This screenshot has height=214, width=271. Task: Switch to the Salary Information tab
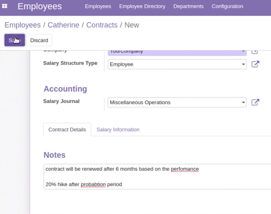coord(118,130)
